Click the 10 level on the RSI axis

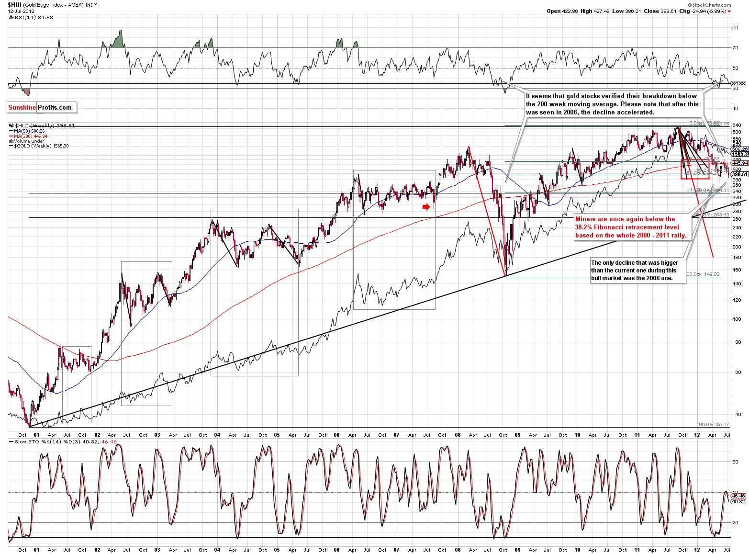735,108
